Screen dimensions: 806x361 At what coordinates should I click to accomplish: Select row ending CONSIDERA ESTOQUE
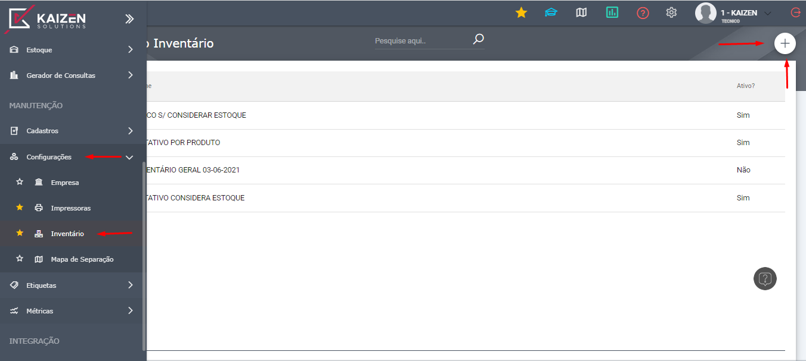466,198
